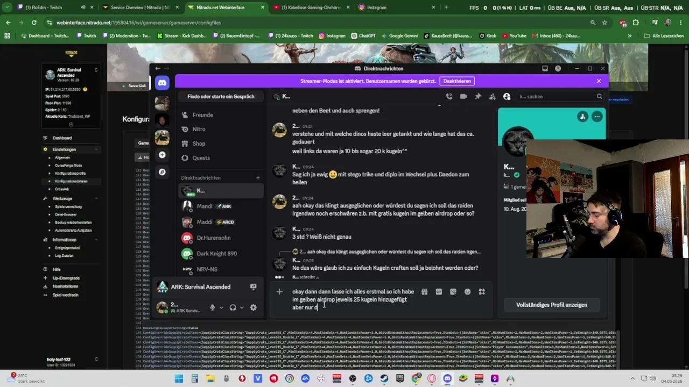Screen dimensions: 689x387
Task: Open the apps launcher in message bar
Action: (482, 292)
